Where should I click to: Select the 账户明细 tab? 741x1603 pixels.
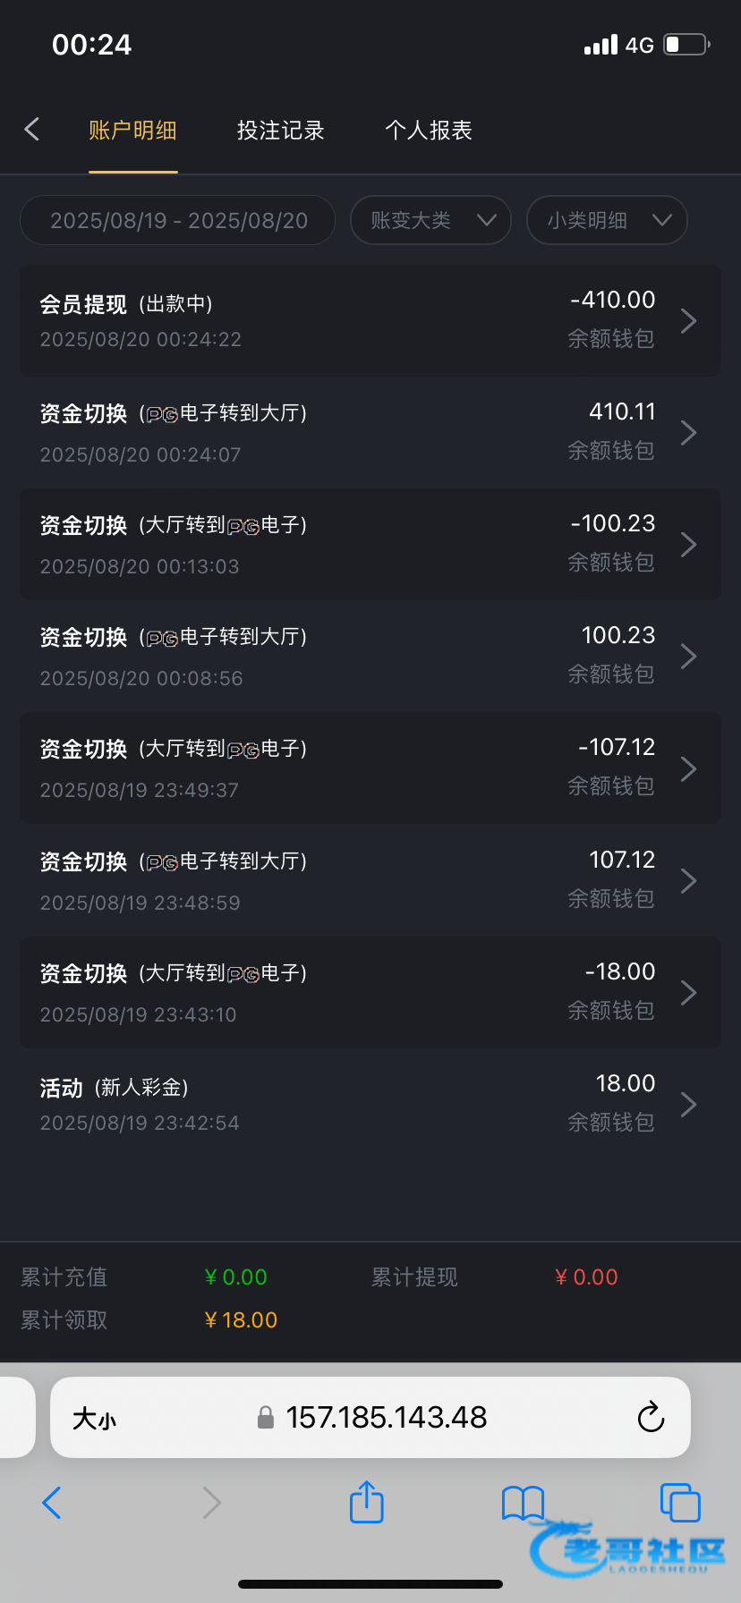[132, 131]
